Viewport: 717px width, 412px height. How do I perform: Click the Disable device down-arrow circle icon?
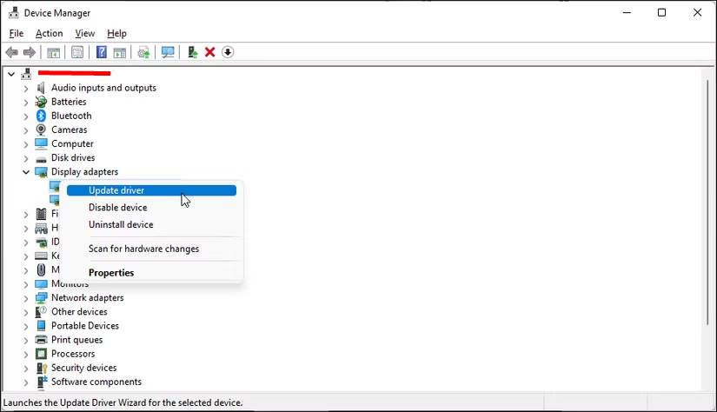228,52
